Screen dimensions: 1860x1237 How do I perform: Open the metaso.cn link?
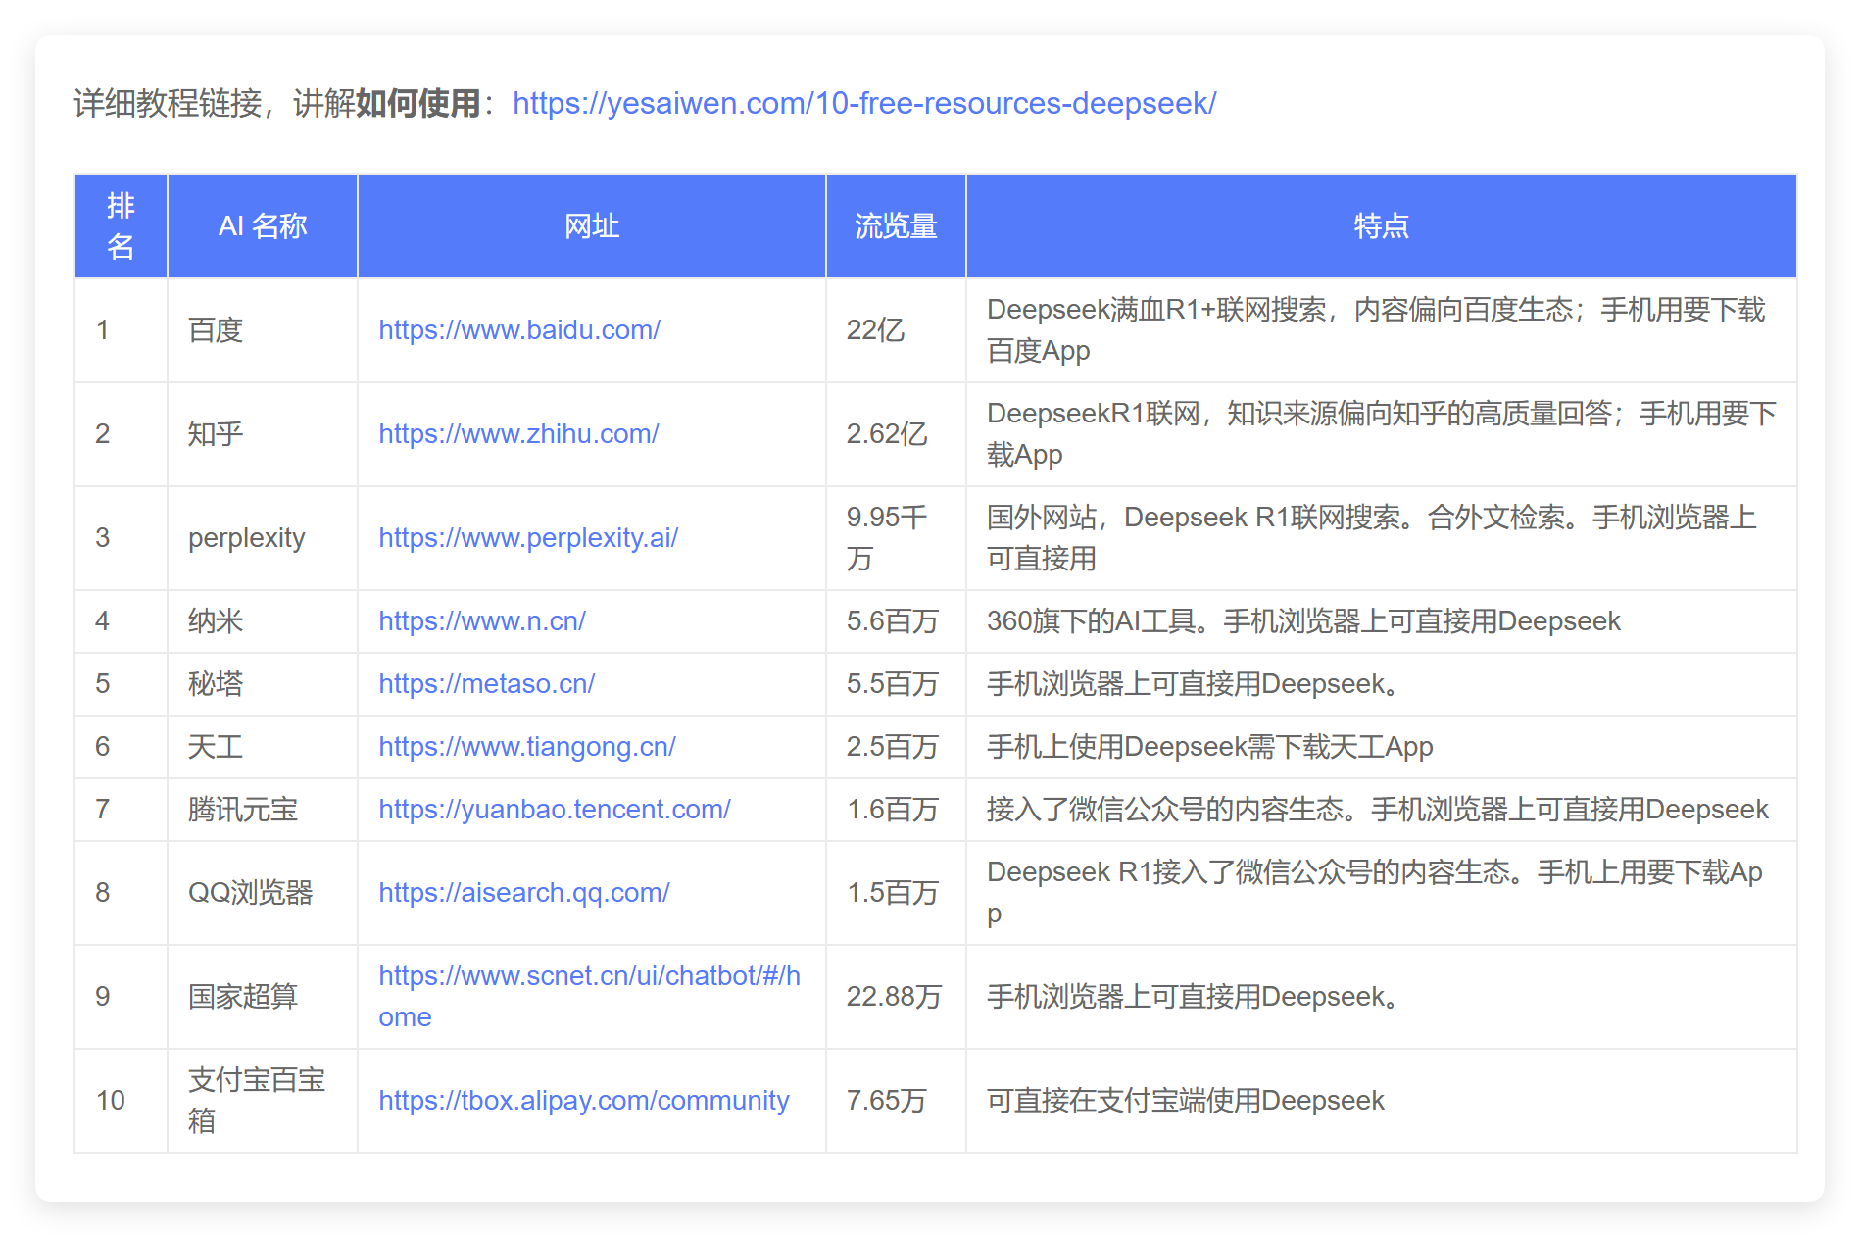pos(487,684)
